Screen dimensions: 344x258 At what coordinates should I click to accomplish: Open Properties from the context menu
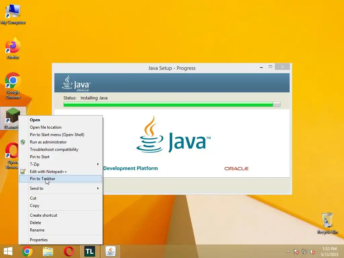(x=60, y=240)
